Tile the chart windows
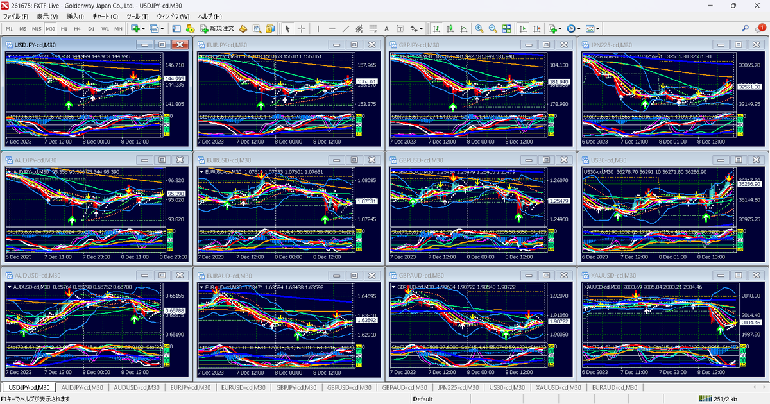This screenshot has width=770, height=404. [x=506, y=28]
